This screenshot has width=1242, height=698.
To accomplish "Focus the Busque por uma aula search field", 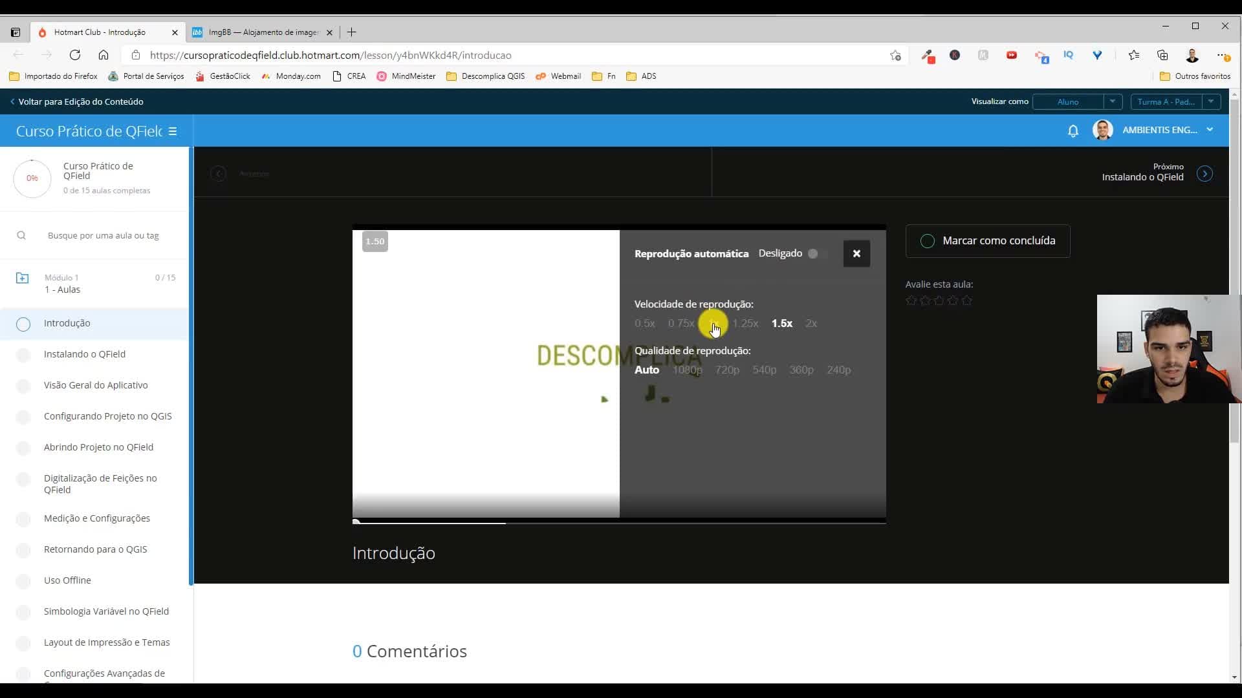I will (x=103, y=235).
